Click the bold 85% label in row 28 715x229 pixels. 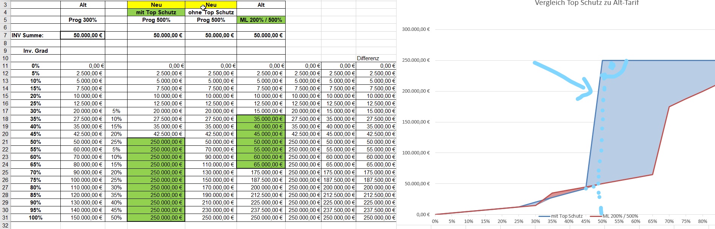tap(36, 195)
